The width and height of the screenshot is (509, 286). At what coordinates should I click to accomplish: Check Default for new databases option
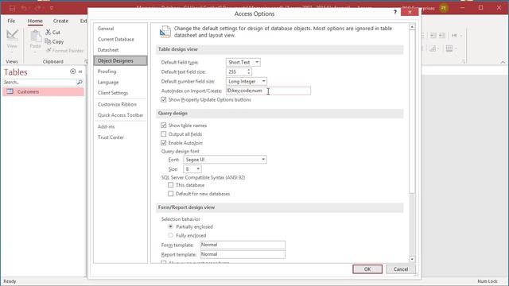coord(171,194)
